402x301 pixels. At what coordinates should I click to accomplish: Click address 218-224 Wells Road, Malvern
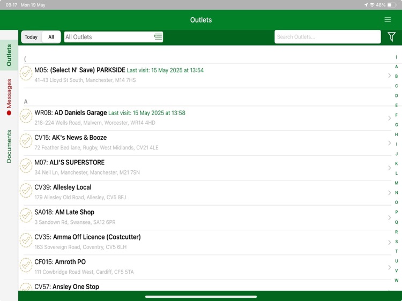95,123
